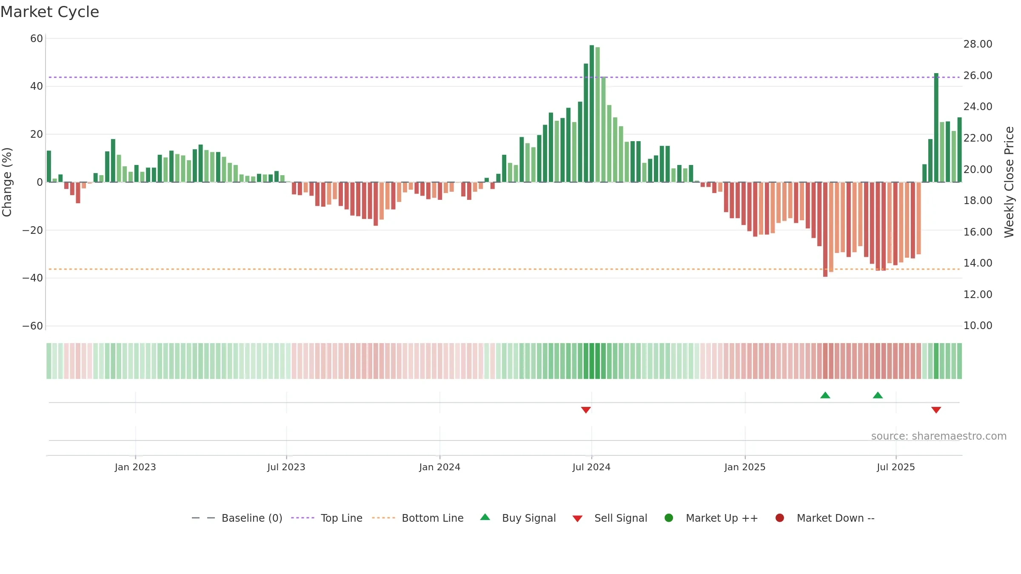The width and height of the screenshot is (1021, 574).
Task: Select the second buy signal marker before Jul 2025
Action: (x=878, y=395)
